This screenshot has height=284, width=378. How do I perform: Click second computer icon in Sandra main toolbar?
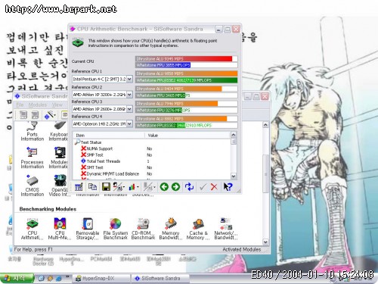(x=35, y=115)
